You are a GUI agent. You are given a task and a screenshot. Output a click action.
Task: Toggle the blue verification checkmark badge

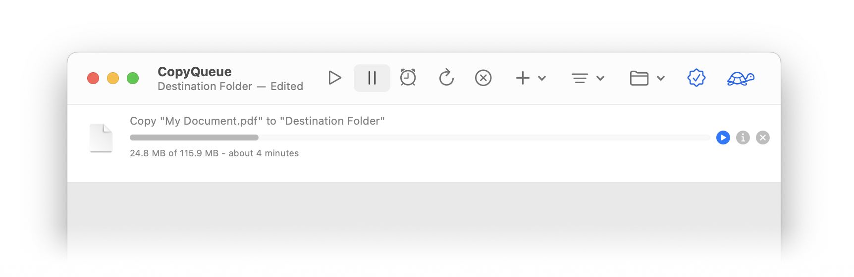(x=696, y=78)
